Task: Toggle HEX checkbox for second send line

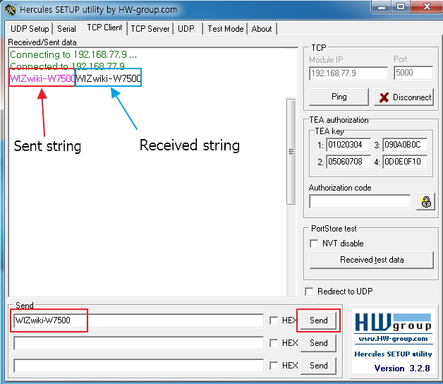Action: pyautogui.click(x=274, y=343)
